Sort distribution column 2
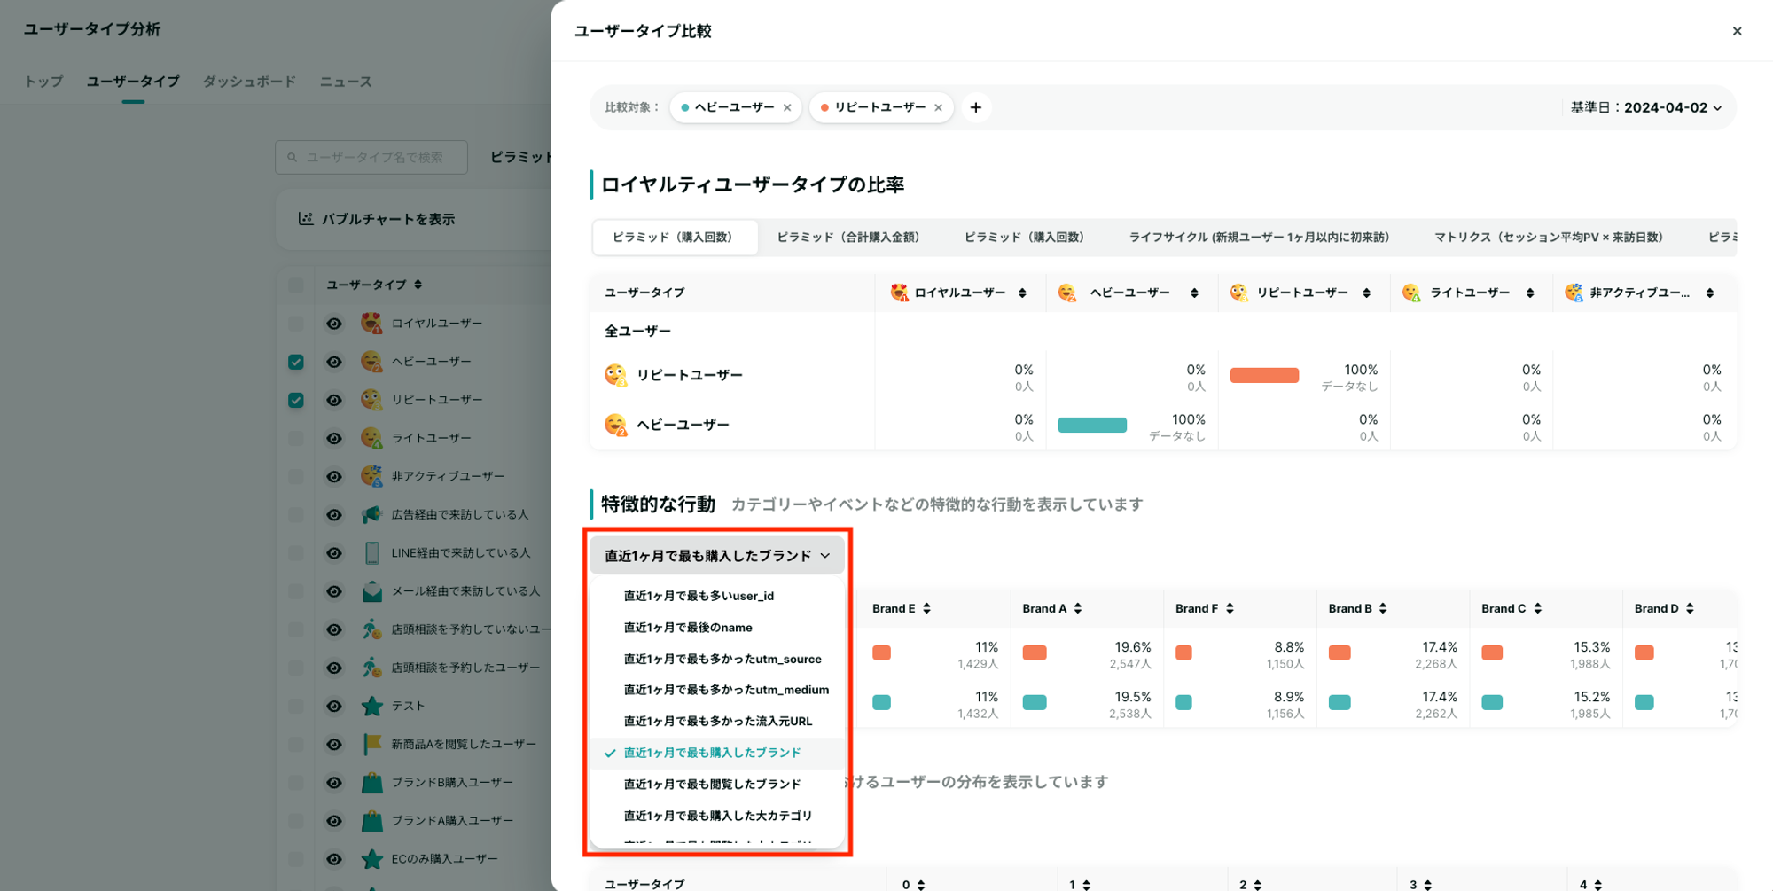 tap(1257, 885)
